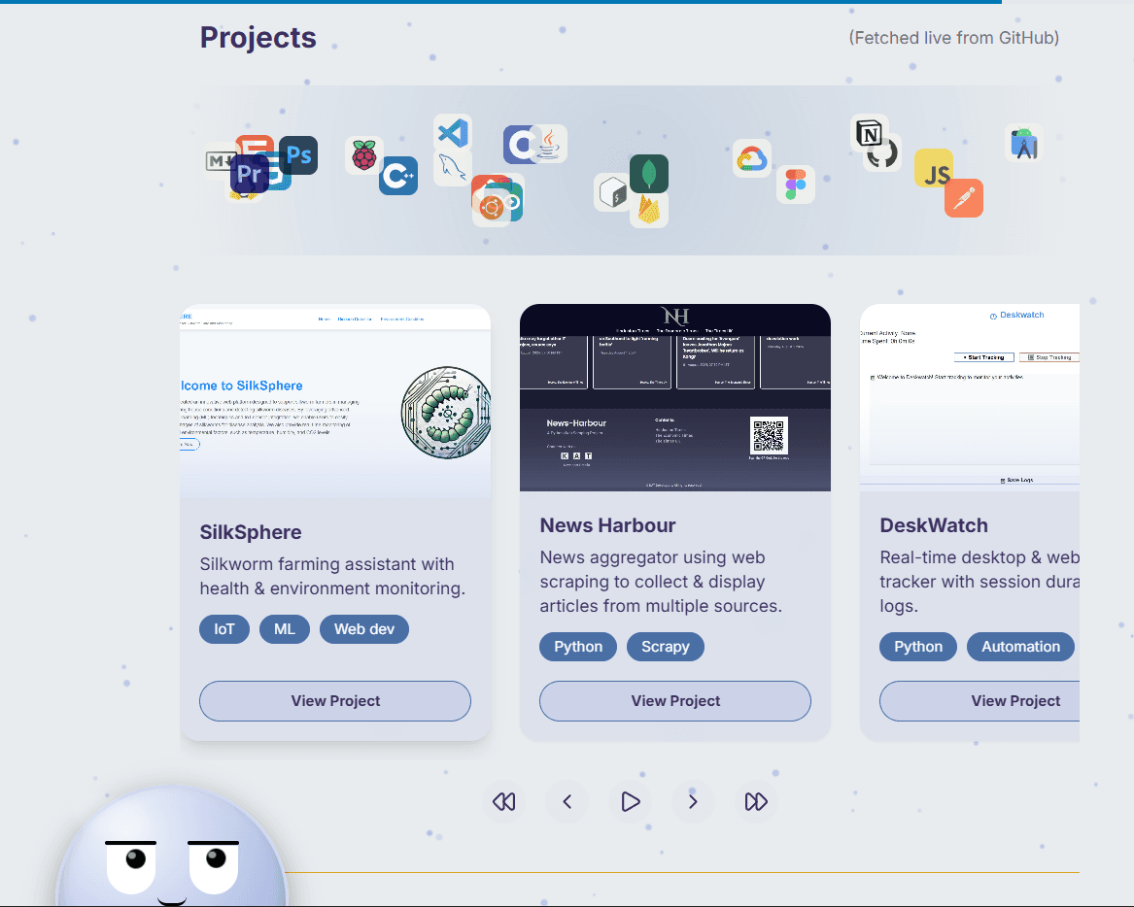Viewport: 1134px width, 907px height.
Task: Play the project carousel autoplay
Action: [630, 802]
